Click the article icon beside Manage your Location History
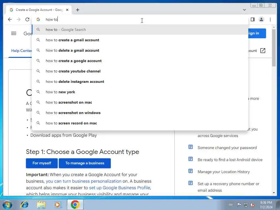Viewport: 280px width, 210px height. [191, 171]
